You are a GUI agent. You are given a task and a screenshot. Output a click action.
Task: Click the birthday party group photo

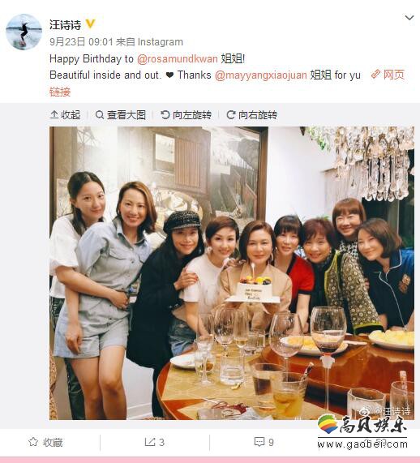coord(232,273)
